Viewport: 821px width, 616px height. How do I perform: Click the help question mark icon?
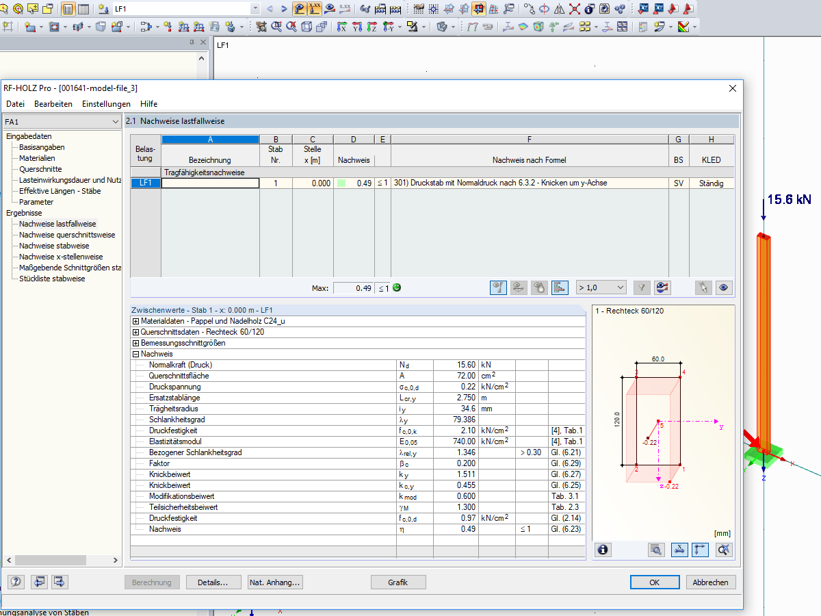click(16, 582)
